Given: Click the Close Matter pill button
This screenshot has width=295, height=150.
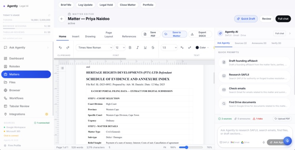Looking at the screenshot, I should [x=128, y=5].
